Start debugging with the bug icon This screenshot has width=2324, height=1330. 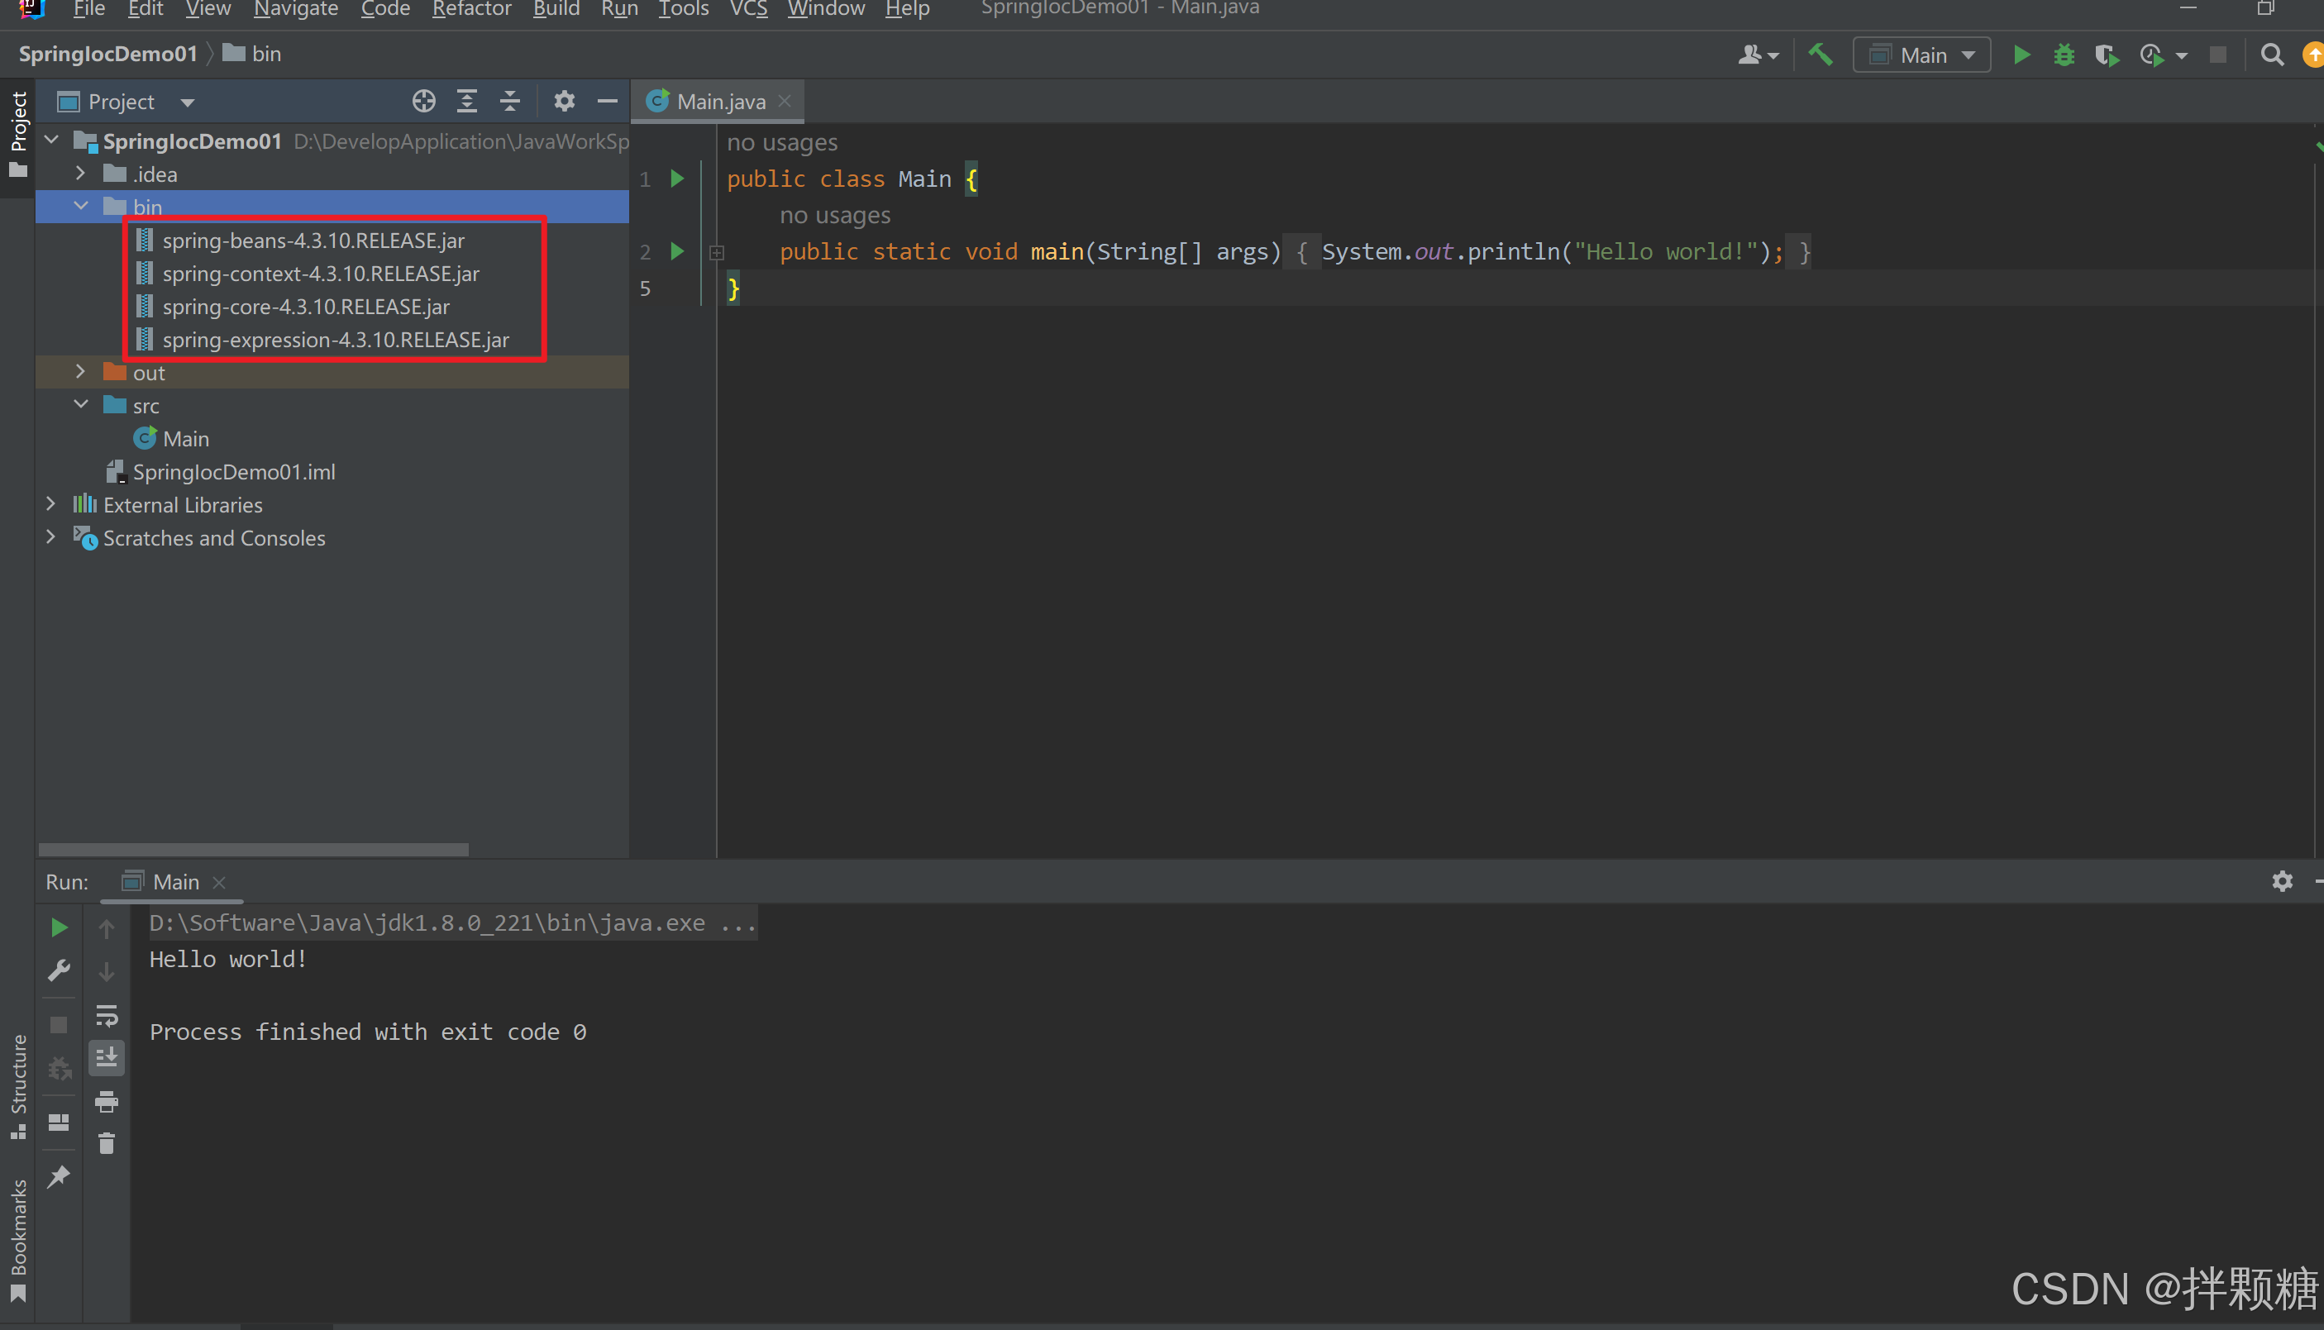(x=2064, y=55)
